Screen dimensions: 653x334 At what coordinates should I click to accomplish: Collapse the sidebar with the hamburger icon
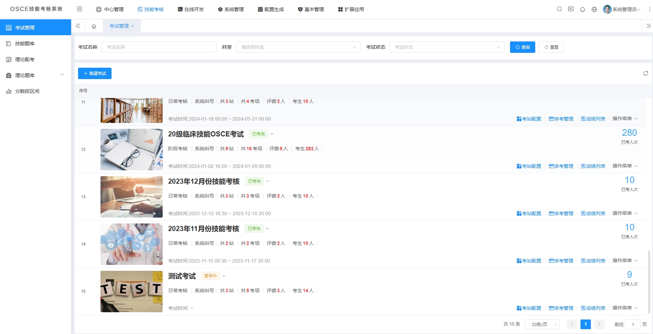[79, 9]
